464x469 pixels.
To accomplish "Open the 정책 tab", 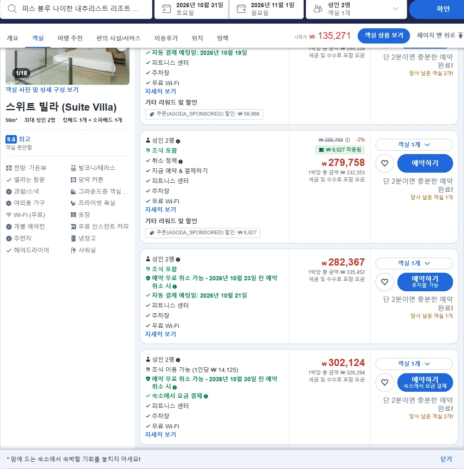I will click(x=222, y=38).
